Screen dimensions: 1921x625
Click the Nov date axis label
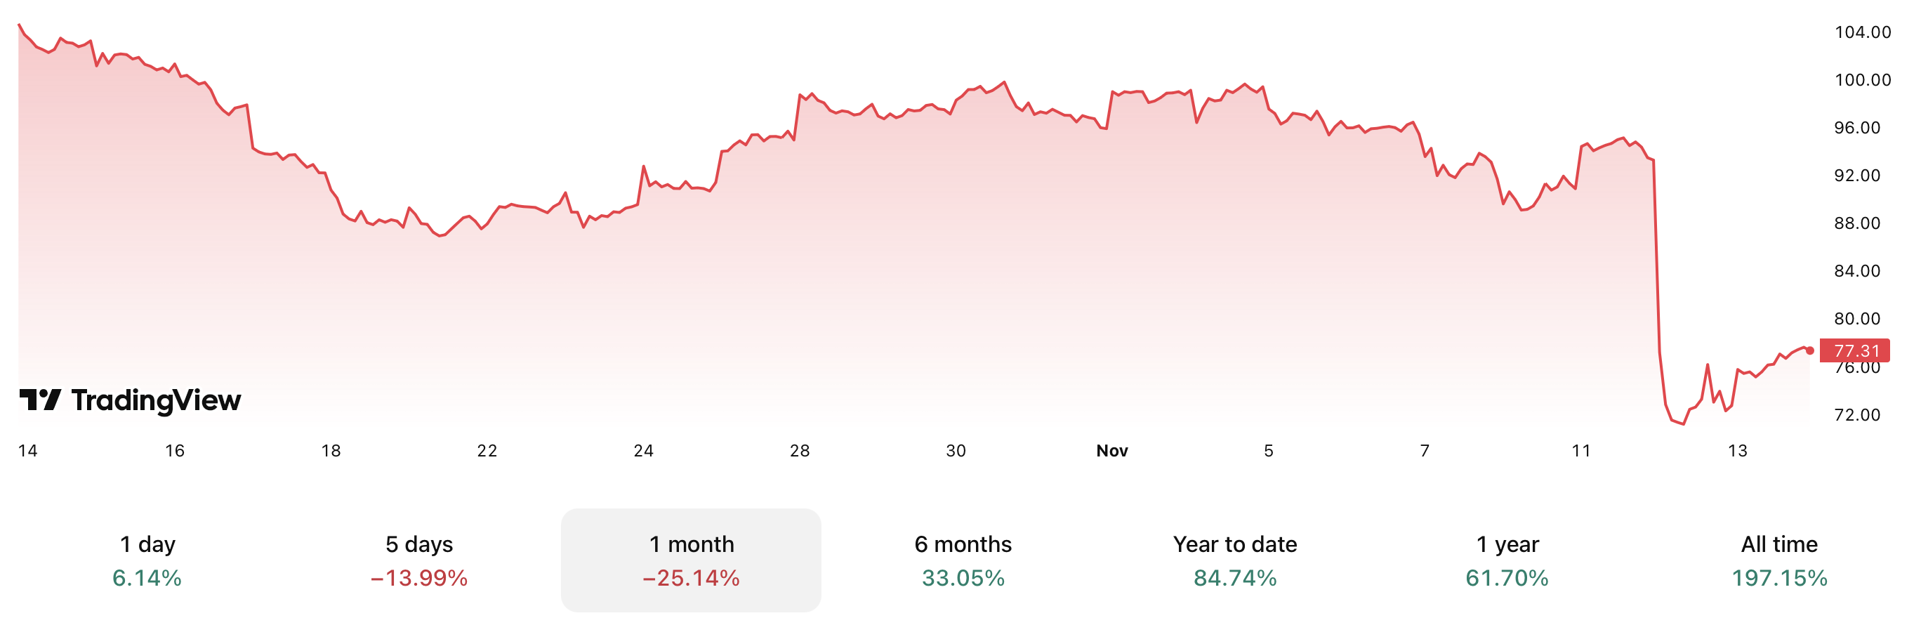(1112, 450)
